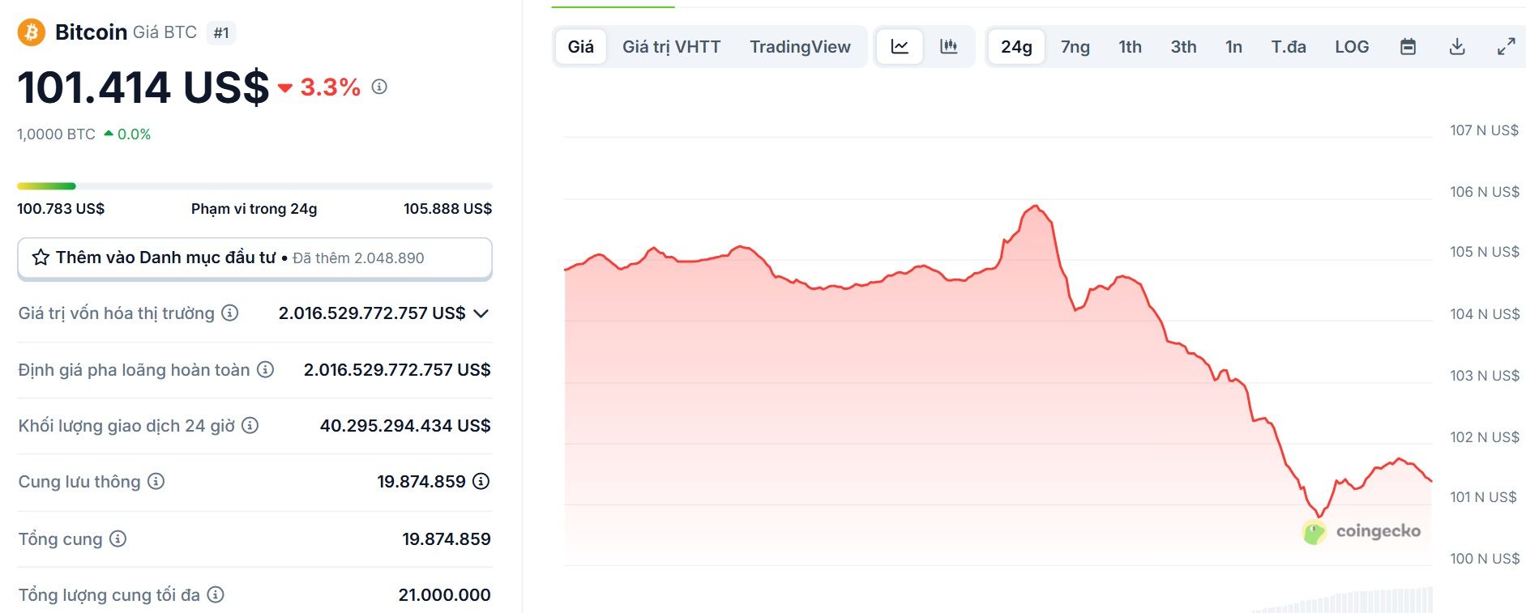
Task: Click the 1,0000 BTC text
Action: [x=56, y=134]
